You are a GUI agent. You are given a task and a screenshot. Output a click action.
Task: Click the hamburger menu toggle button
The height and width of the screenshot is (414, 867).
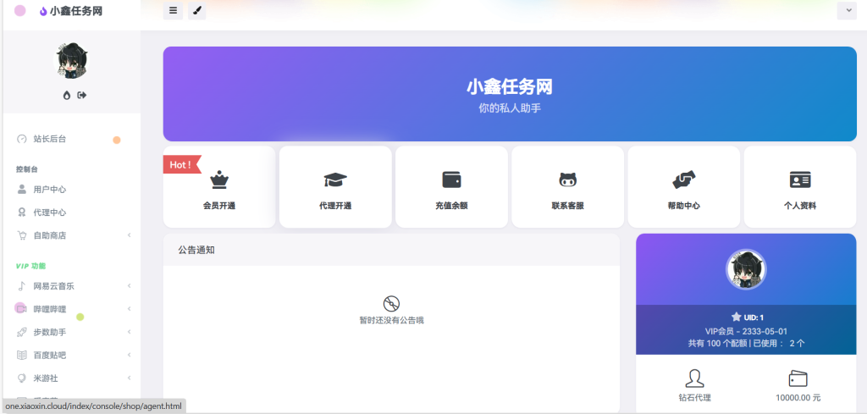[x=173, y=11]
